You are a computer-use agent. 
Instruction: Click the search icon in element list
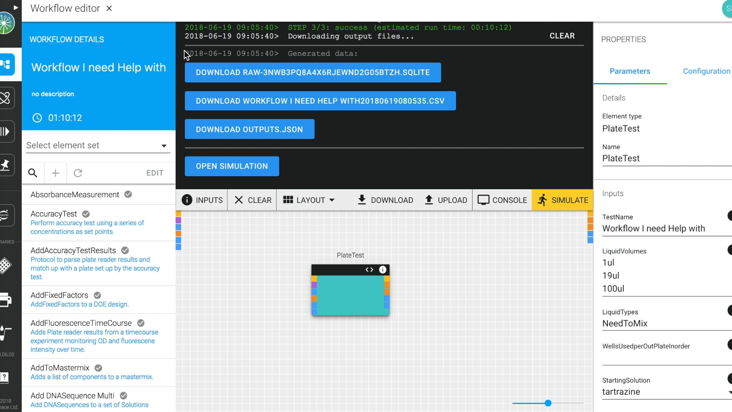point(33,173)
